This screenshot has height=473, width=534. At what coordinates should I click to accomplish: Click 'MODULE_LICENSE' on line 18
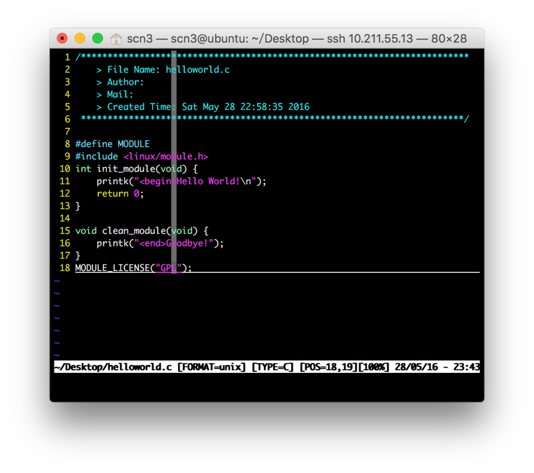click(x=112, y=268)
